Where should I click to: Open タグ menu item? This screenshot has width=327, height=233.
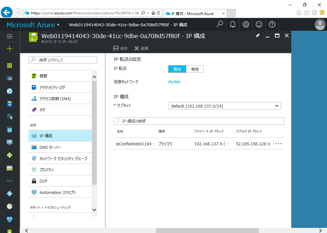tap(60, 110)
